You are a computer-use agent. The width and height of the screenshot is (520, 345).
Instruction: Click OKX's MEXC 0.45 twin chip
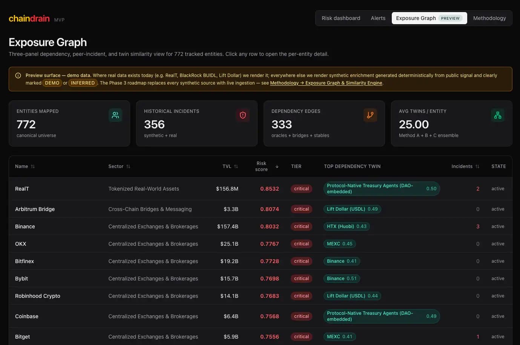(339, 244)
